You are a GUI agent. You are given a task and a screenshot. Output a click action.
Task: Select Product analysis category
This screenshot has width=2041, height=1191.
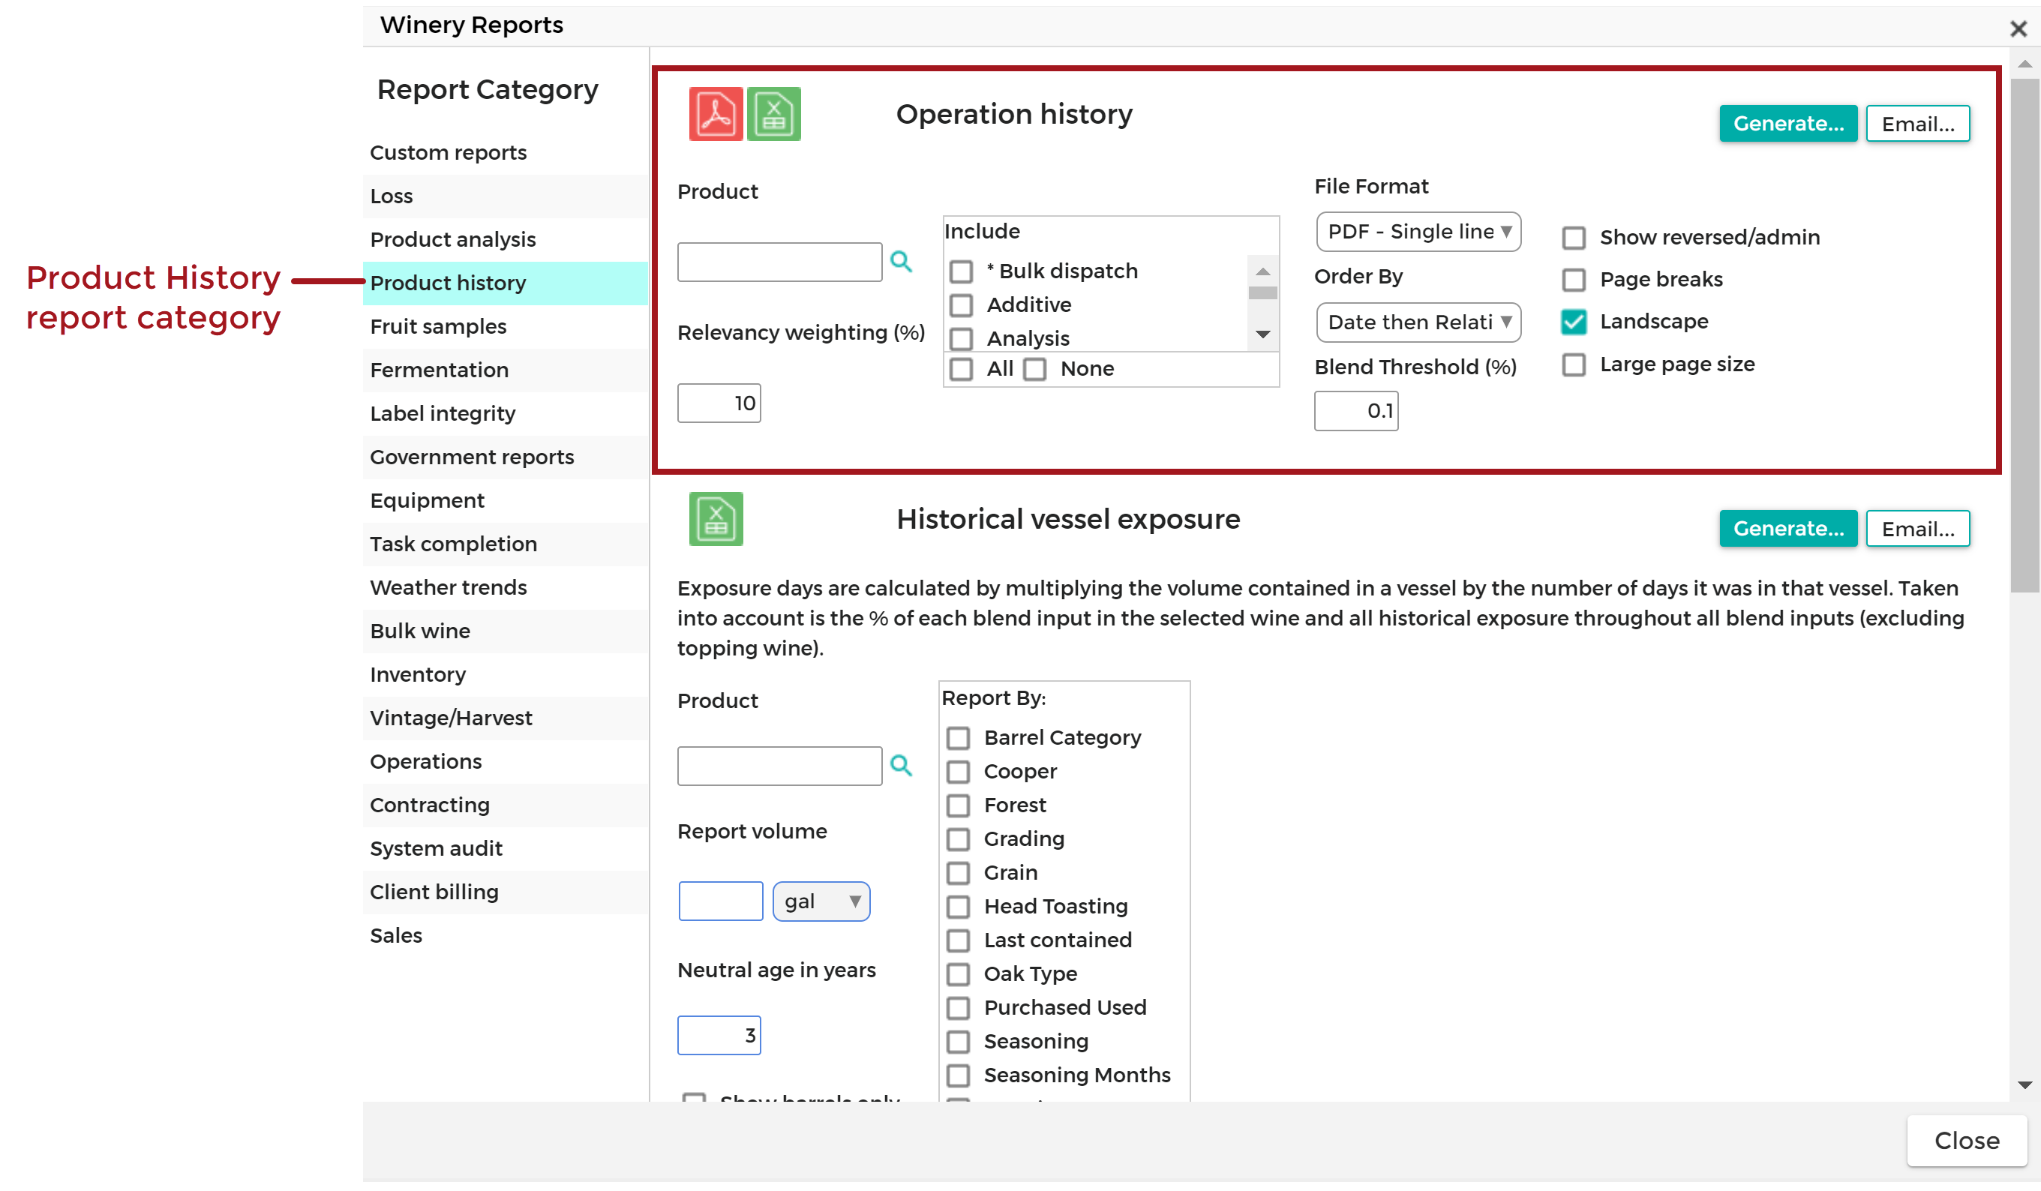pos(506,240)
